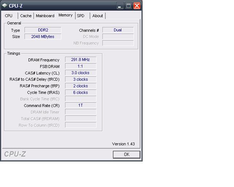The image size is (234, 187).
Task: Click the RAS# to CAS# Delay label
Action: pyautogui.click(x=34, y=79)
